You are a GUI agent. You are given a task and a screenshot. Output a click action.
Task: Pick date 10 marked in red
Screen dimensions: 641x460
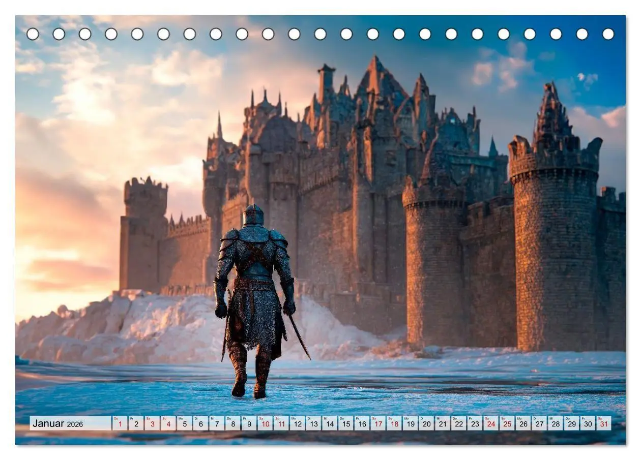[x=265, y=423]
